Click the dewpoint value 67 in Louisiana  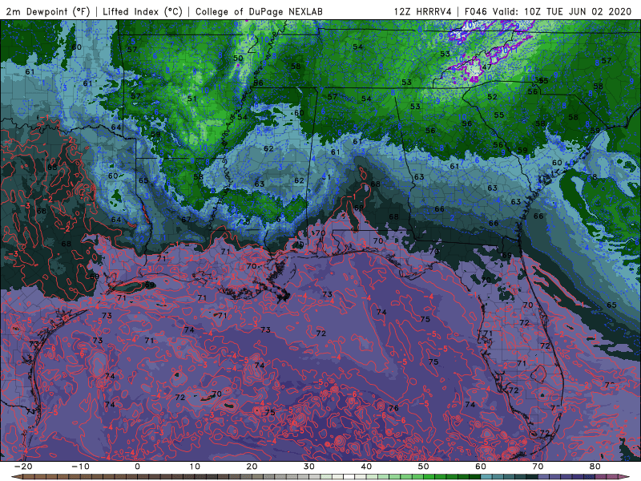(x=186, y=219)
